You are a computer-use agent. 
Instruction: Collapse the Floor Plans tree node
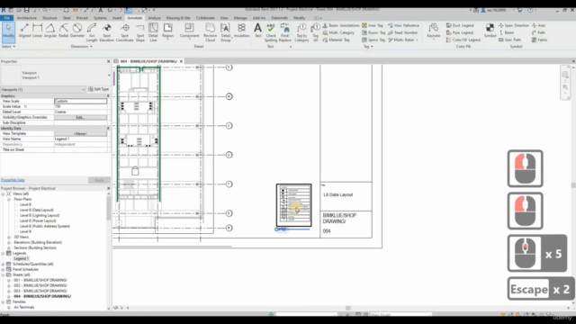pyautogui.click(x=9, y=199)
